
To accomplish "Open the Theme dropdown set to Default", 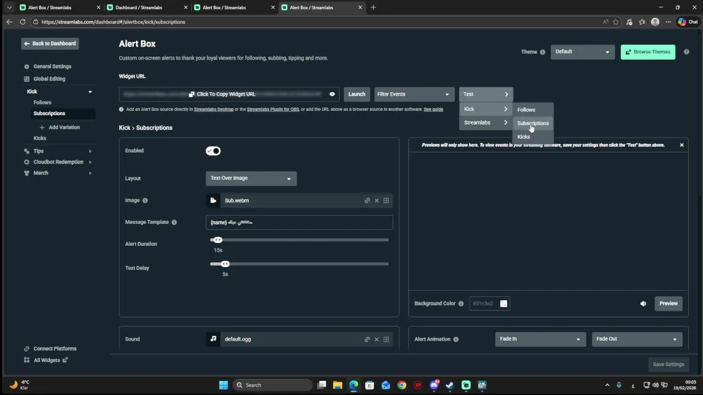I will pyautogui.click(x=582, y=52).
